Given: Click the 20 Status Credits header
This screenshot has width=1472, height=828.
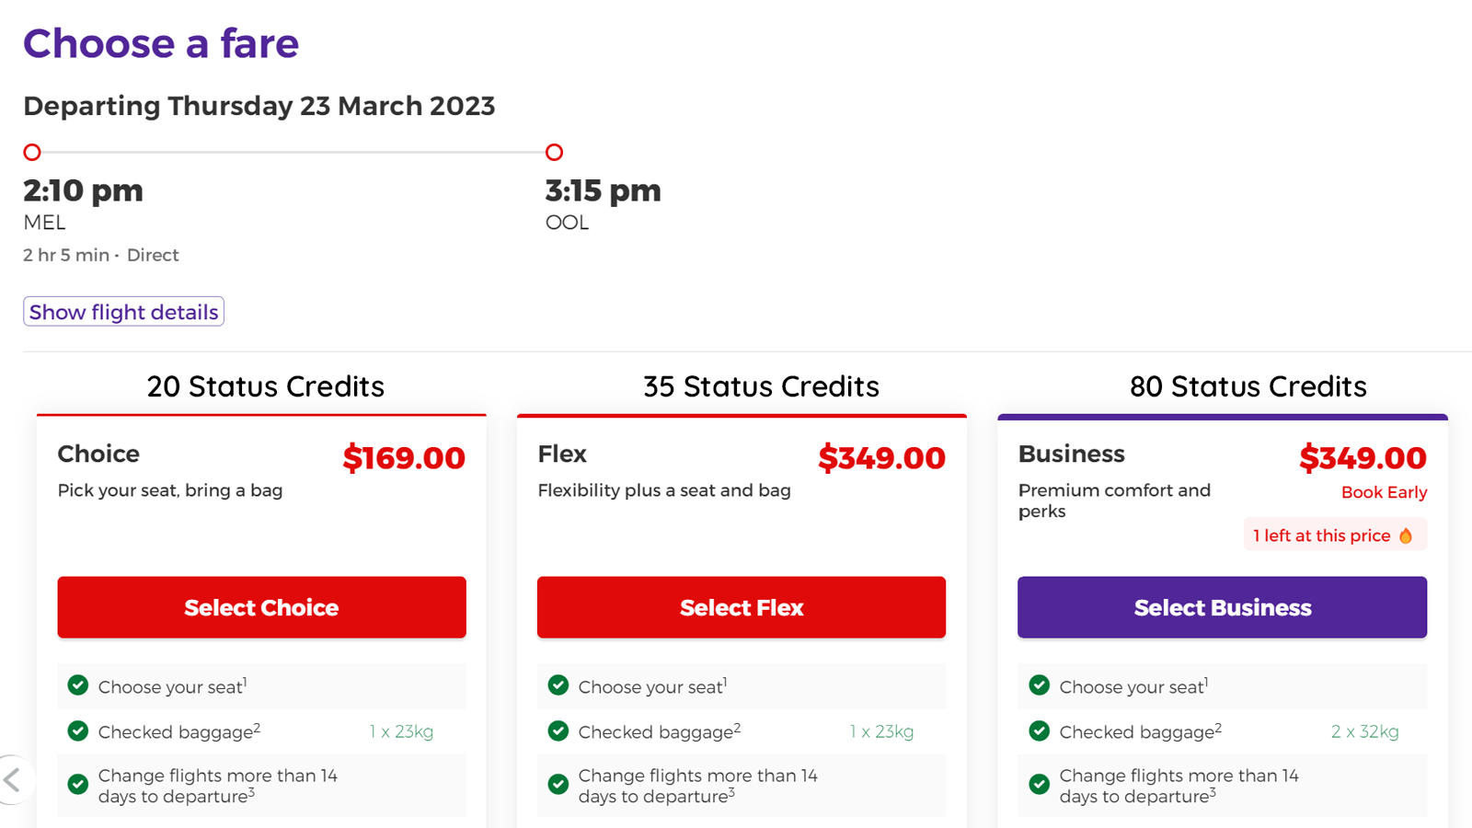Looking at the screenshot, I should (x=265, y=386).
